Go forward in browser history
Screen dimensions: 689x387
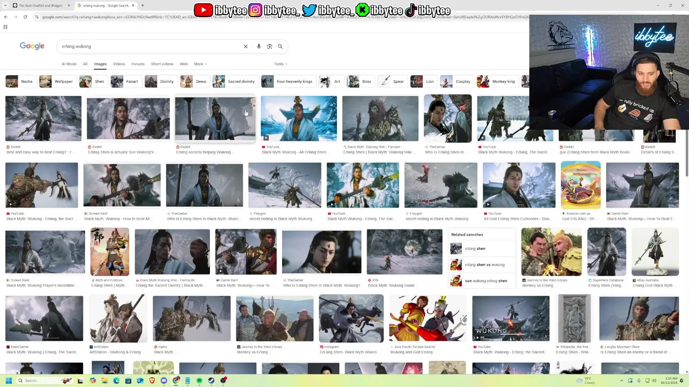pyautogui.click(x=15, y=17)
